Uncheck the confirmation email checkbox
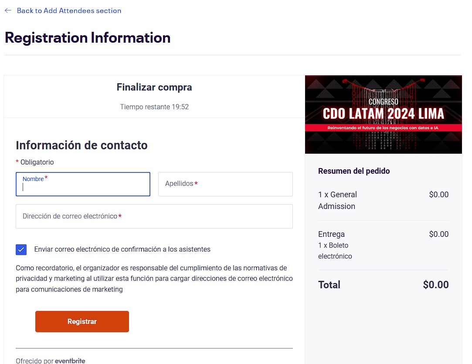This screenshot has height=364, width=472. pos(21,249)
